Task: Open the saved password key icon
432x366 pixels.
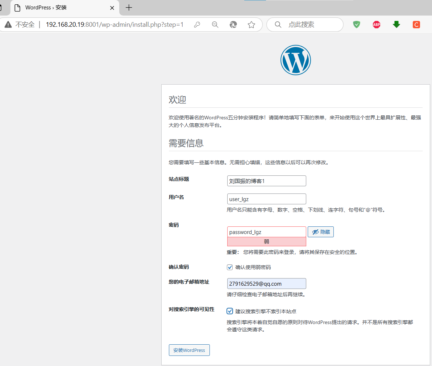Action: pyautogui.click(x=197, y=25)
